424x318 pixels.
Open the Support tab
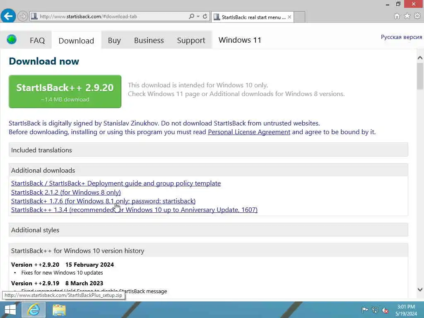[191, 40]
